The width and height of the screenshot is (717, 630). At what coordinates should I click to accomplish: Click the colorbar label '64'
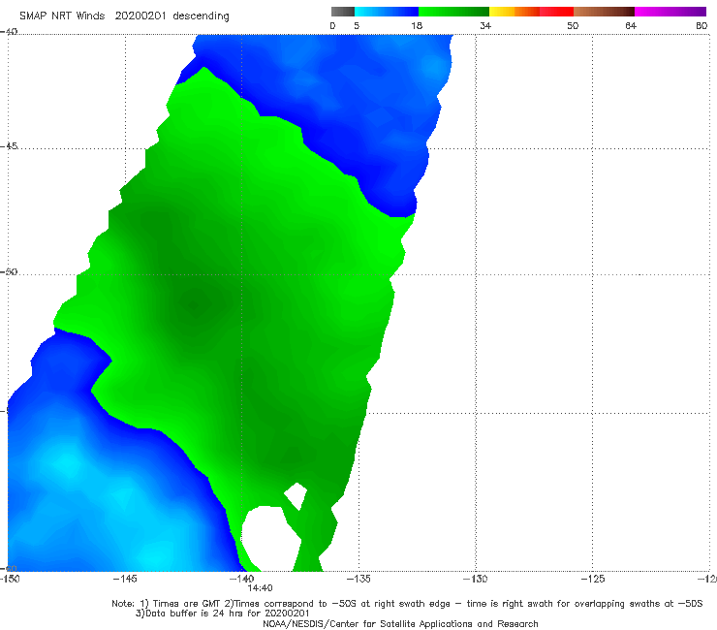pyautogui.click(x=631, y=26)
